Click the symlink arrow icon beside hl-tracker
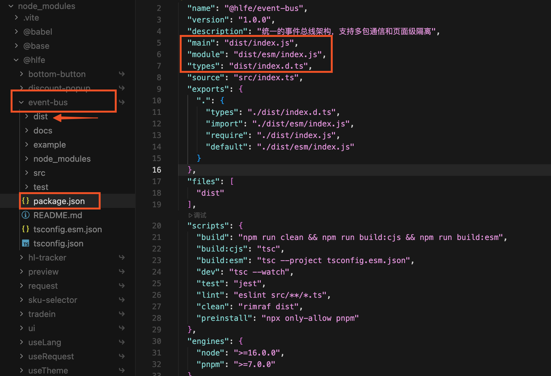Screen dimensions: 551x376 (x=122, y=257)
